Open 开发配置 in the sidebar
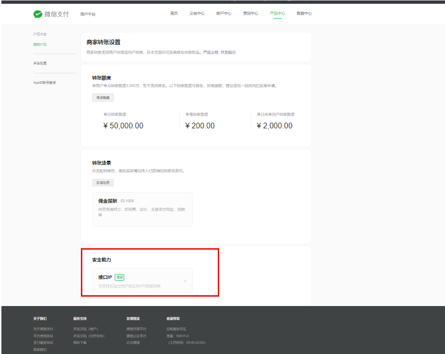This screenshot has height=354, width=445. [x=40, y=63]
